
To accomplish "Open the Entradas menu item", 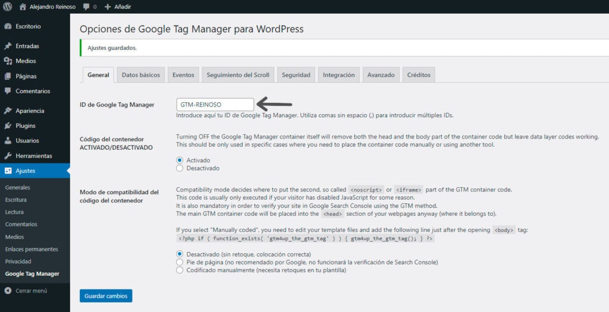I will click(x=27, y=46).
